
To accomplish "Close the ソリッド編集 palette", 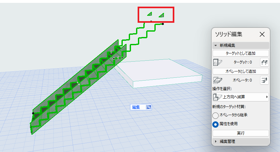I will [x=262, y=34].
